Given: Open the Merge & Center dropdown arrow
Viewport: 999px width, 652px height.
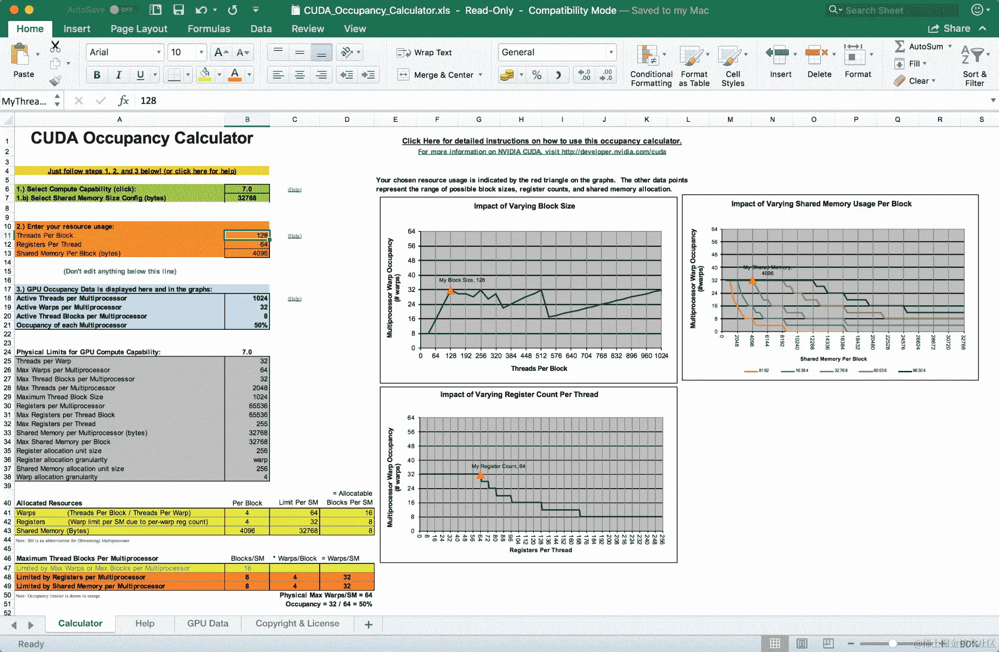Looking at the screenshot, I should point(481,75).
